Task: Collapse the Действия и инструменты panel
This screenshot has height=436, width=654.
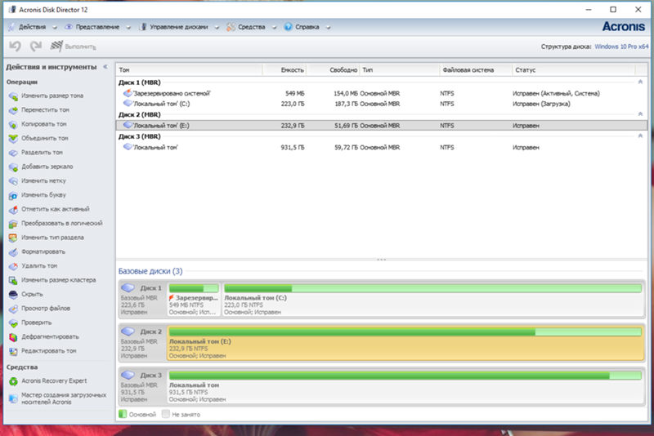Action: coord(105,67)
